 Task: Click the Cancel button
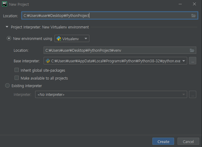point(188,142)
